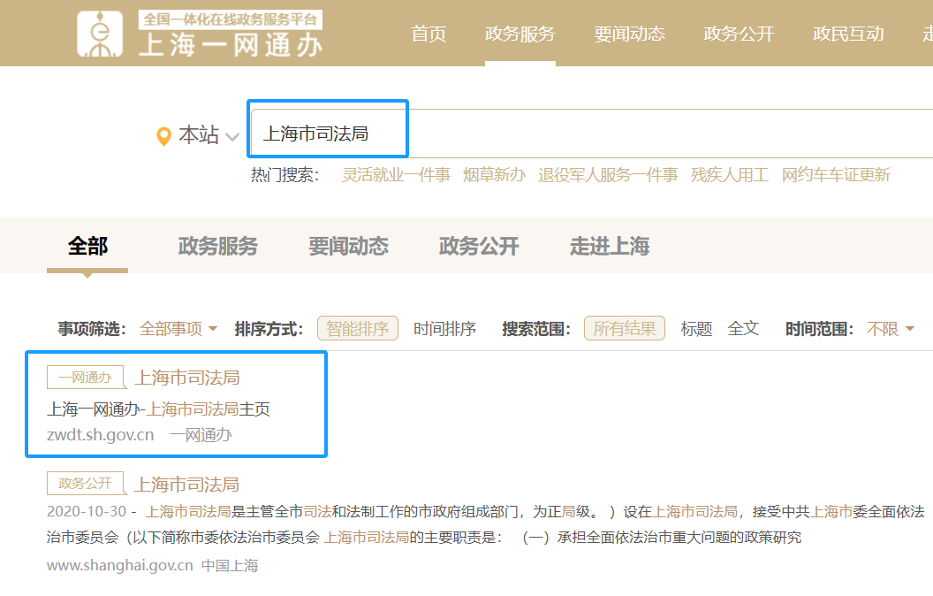Open 首页 in the top navigation
The height and width of the screenshot is (596, 933).
pyautogui.click(x=429, y=34)
